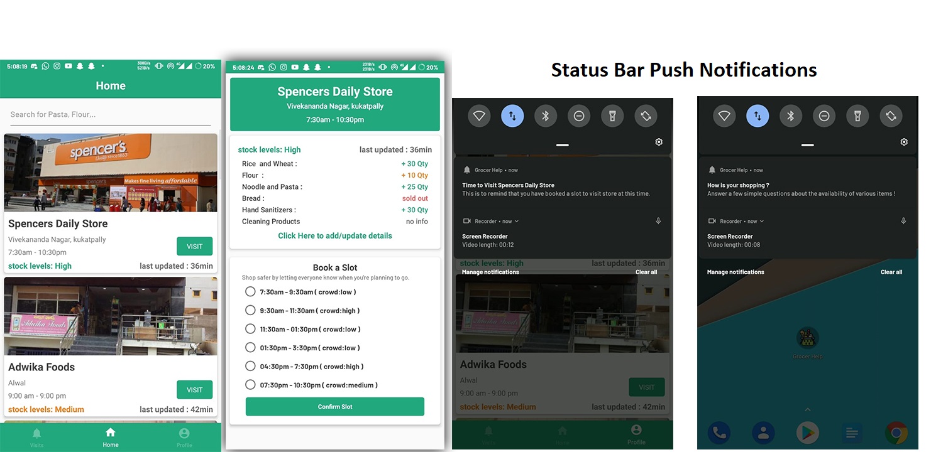The height and width of the screenshot is (452, 931).
Task: Toggle auto-rotate in fourth phone quick settings
Action: tap(891, 116)
